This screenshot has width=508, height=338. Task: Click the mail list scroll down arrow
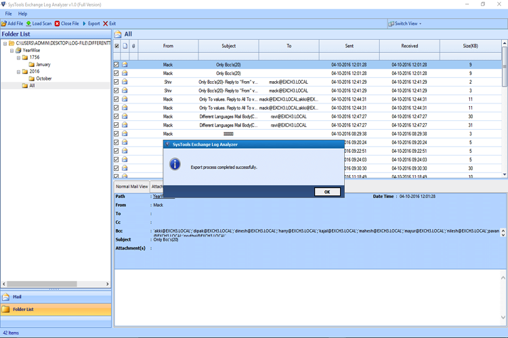coord(505,174)
